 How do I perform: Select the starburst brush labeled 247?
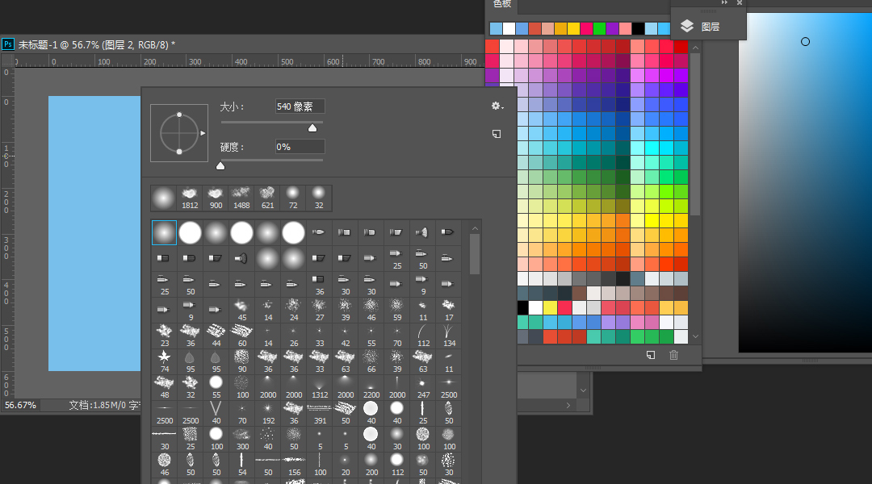423,387
